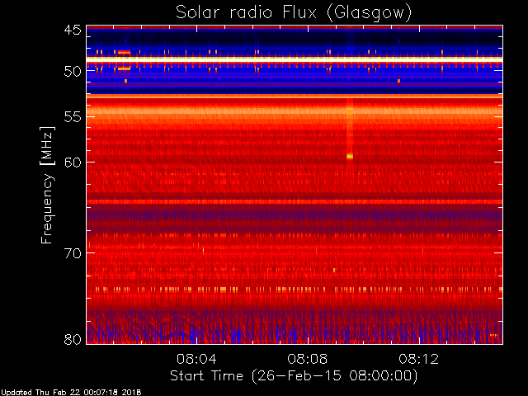Click the 'Frequency [MHz]' axis title
Screen dimensions: 528x396
pyautogui.click(x=47, y=185)
